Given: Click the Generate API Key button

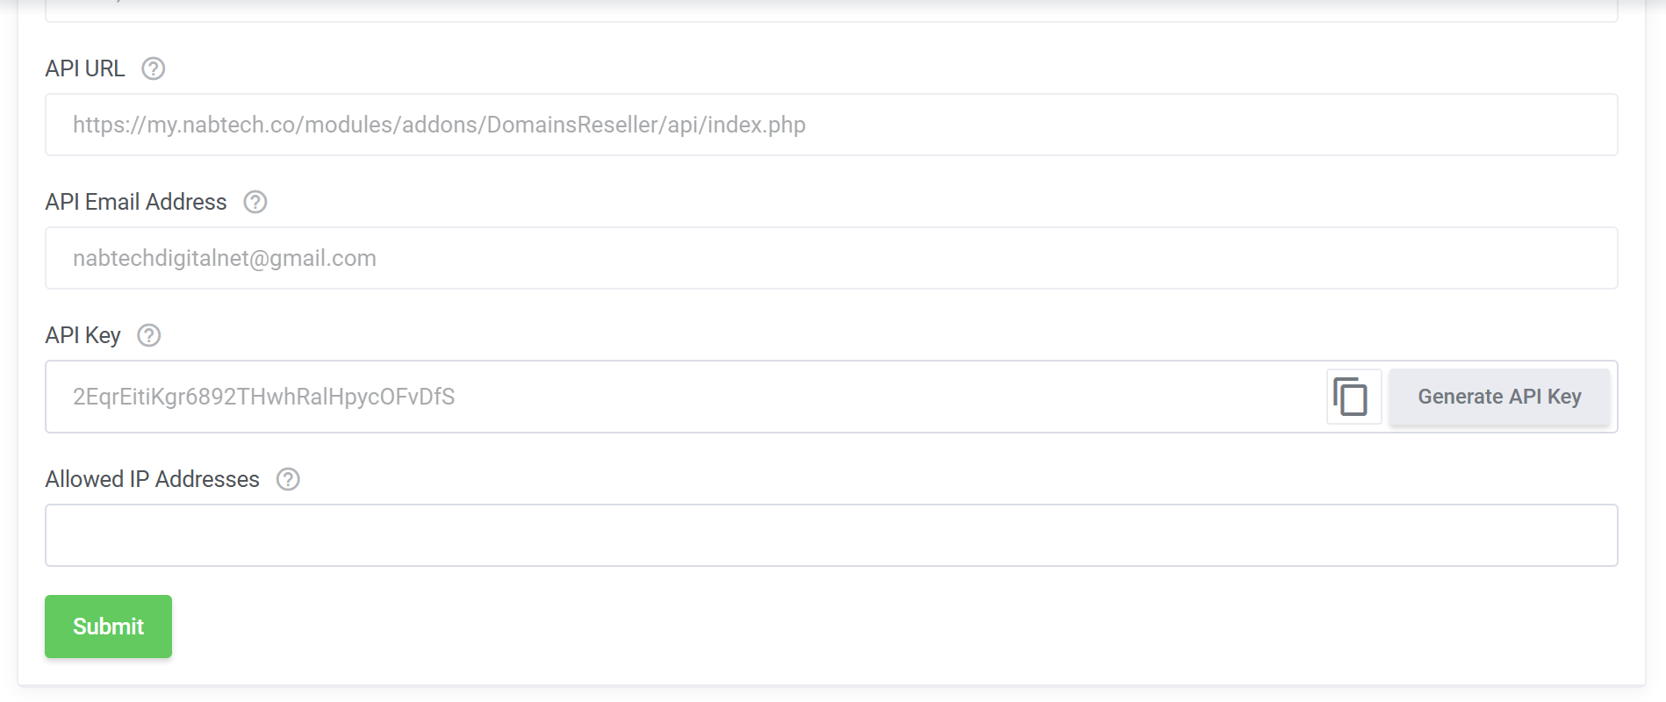Looking at the screenshot, I should pos(1499,397).
